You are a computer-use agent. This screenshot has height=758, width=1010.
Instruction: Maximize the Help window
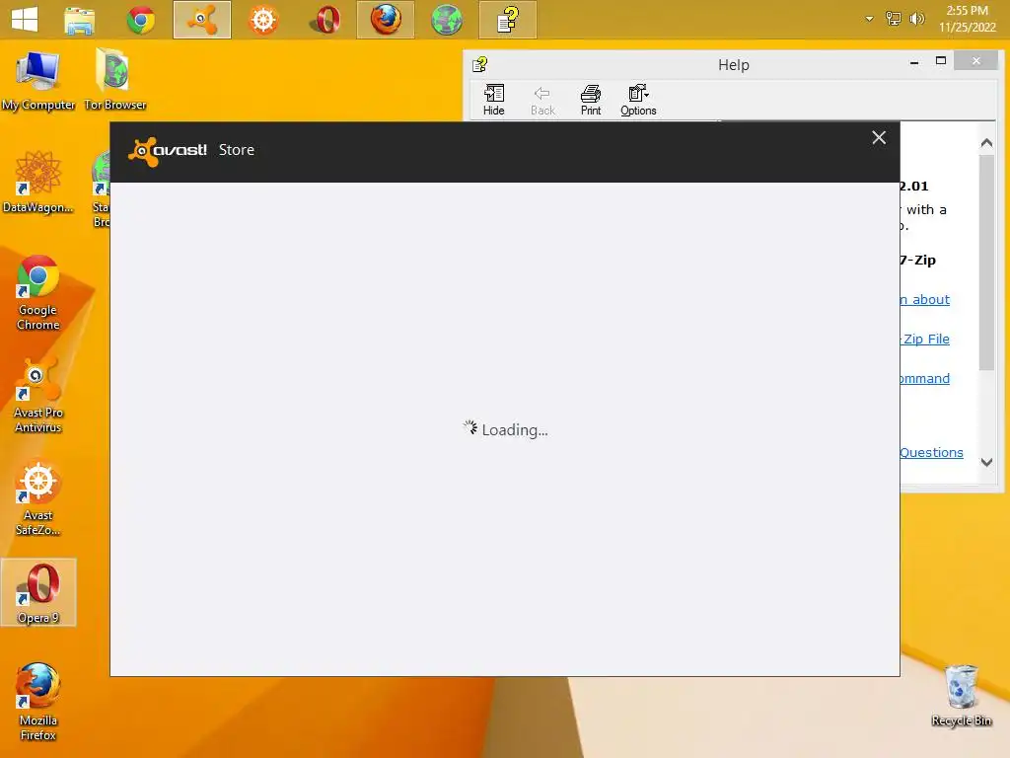[x=940, y=61]
